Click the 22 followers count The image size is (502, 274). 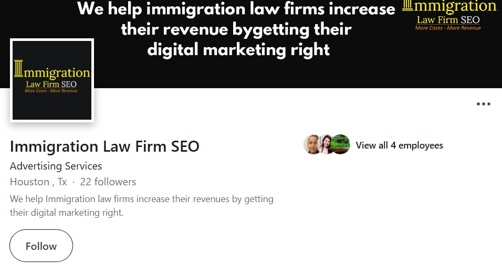coord(108,182)
